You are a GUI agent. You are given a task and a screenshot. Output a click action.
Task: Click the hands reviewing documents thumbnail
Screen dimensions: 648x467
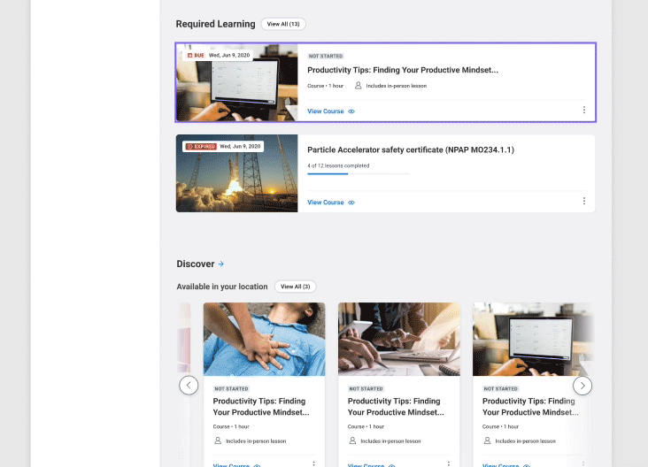[398, 339]
